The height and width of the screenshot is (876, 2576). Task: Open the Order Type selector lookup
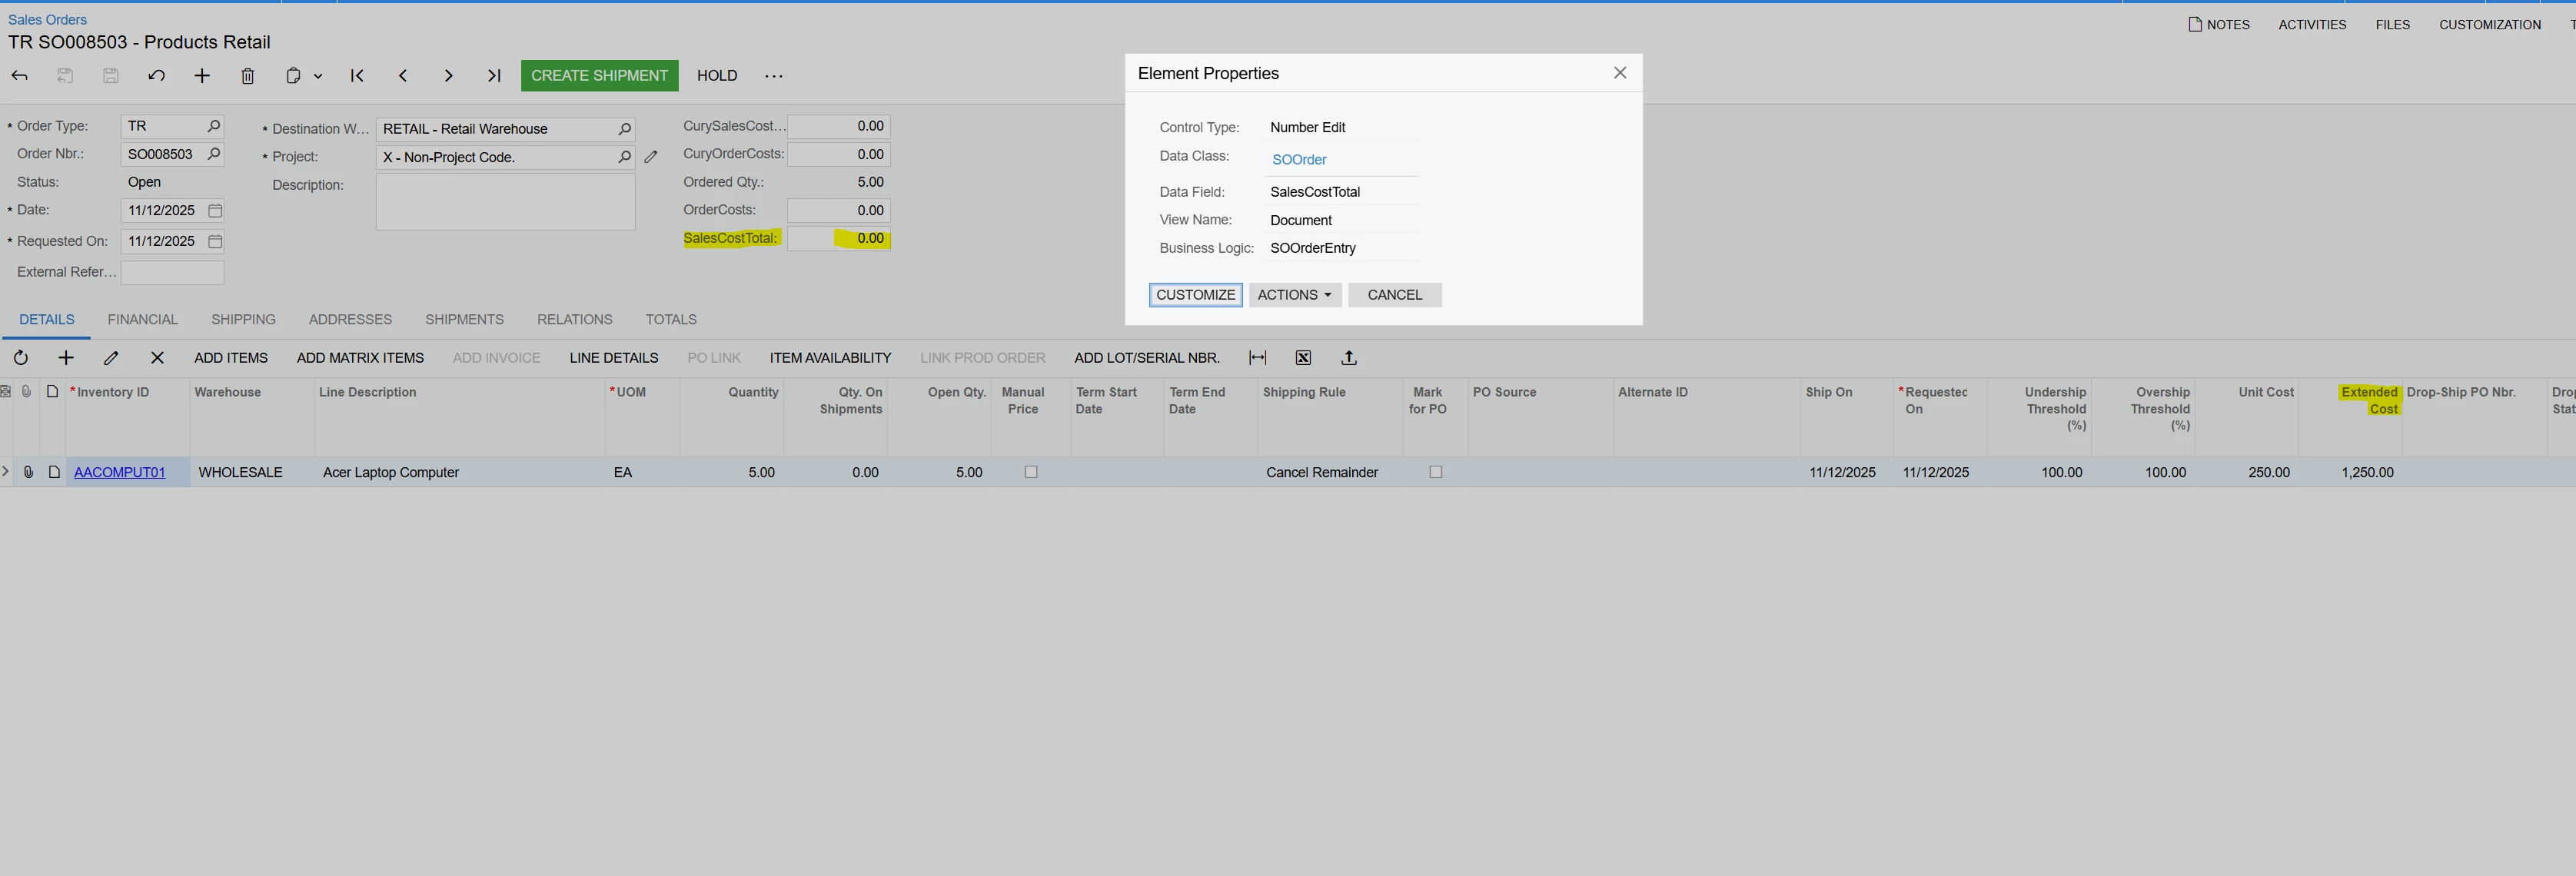[x=213, y=126]
